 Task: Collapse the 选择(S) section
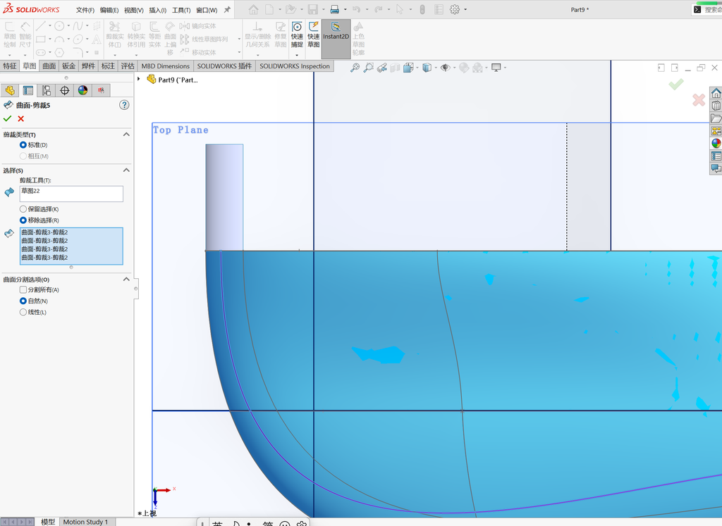coord(126,170)
